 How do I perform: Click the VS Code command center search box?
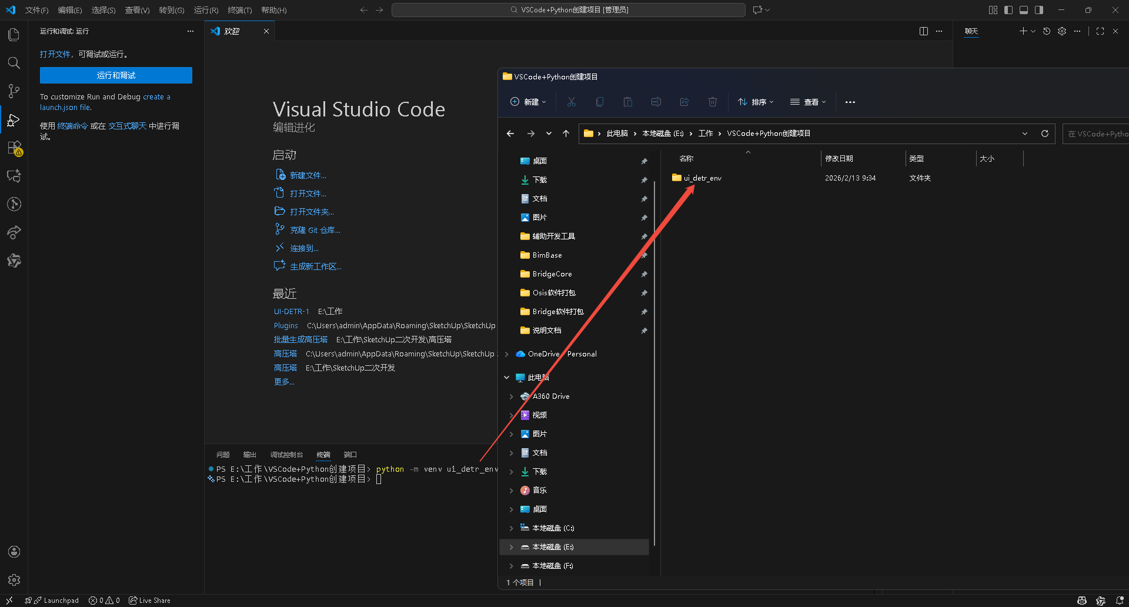click(568, 10)
